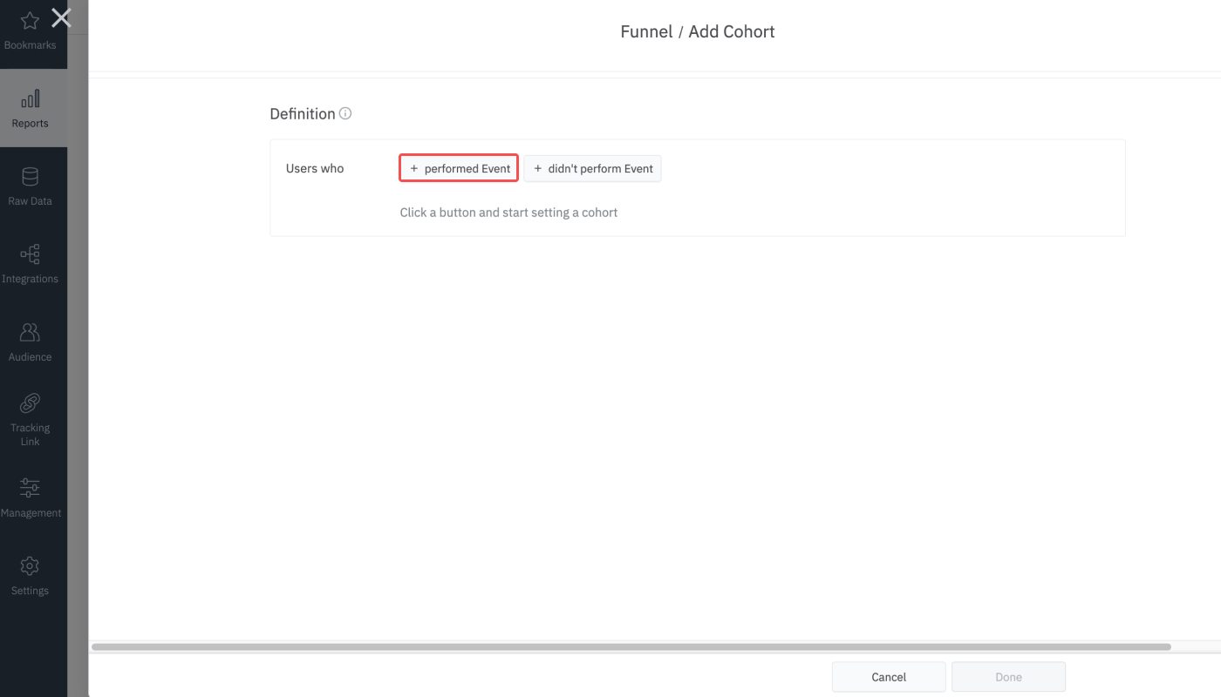Click 'Click a button and start setting a cohort' hint

point(508,213)
